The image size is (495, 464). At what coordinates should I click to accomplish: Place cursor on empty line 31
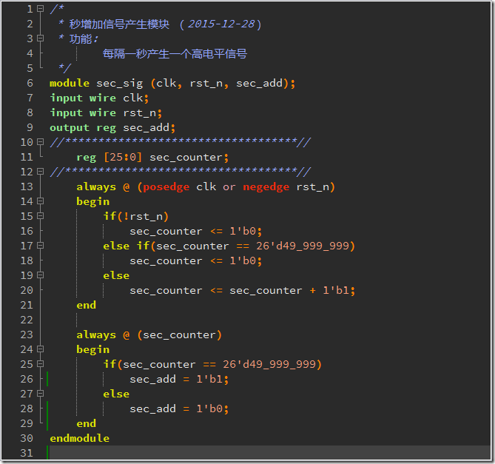(269, 453)
